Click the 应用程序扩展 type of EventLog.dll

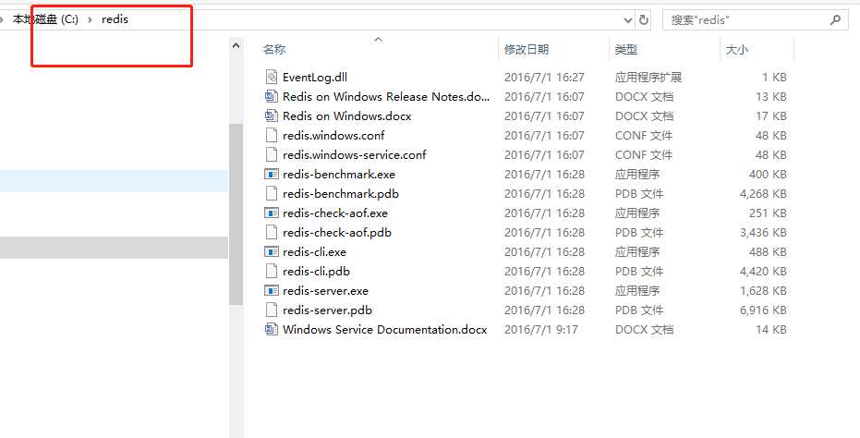[648, 78]
